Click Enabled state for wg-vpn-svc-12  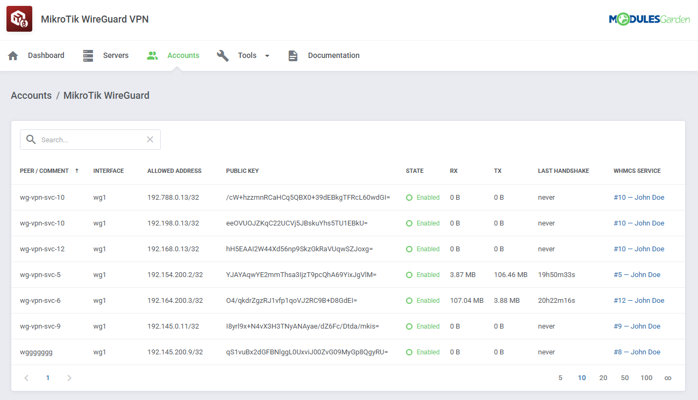(x=423, y=249)
